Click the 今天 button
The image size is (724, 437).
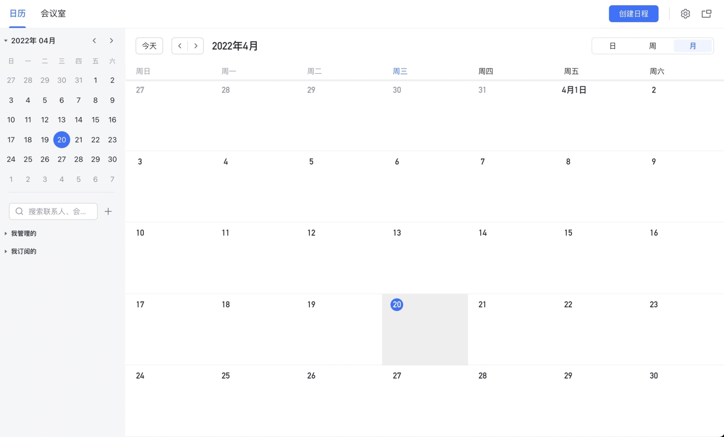pyautogui.click(x=149, y=46)
